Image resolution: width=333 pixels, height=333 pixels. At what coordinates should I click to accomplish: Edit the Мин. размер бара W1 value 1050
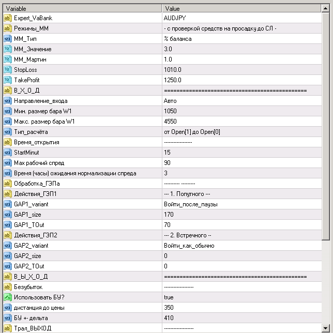pos(242,111)
